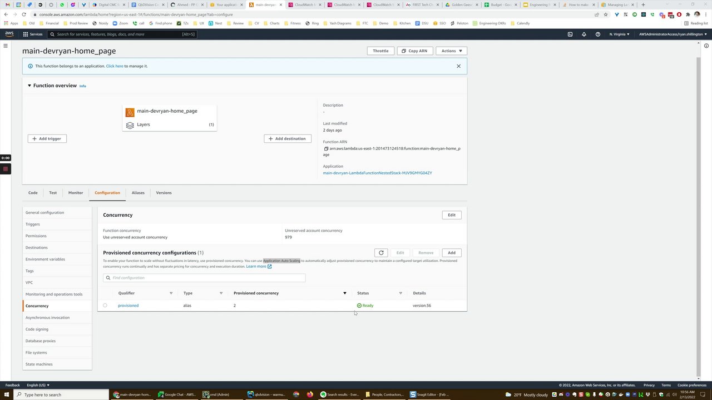712x400 pixels.
Task: Focus the Find configuration search box
Action: pos(204,278)
